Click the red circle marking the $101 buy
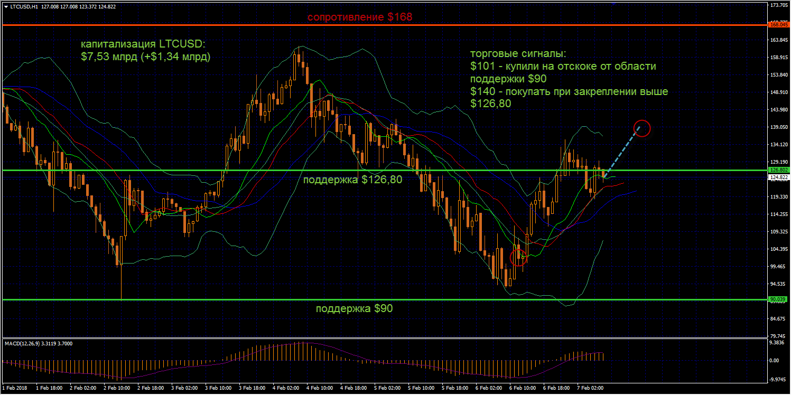Screen dimensions: 791x395 point(518,257)
